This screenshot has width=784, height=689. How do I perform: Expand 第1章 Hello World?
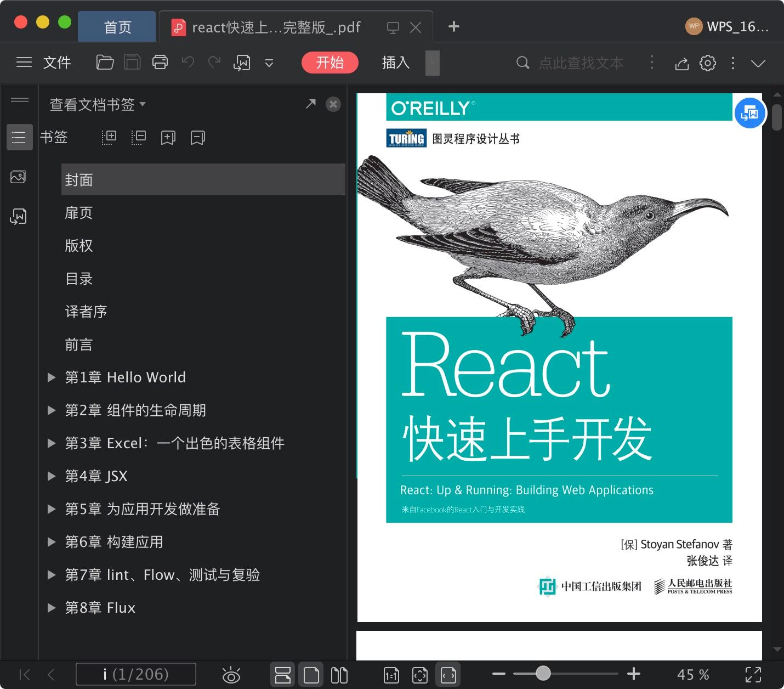[x=52, y=377]
